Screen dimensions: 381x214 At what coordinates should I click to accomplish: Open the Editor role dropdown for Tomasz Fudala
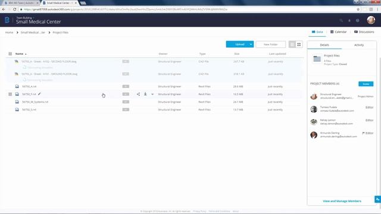(369, 107)
